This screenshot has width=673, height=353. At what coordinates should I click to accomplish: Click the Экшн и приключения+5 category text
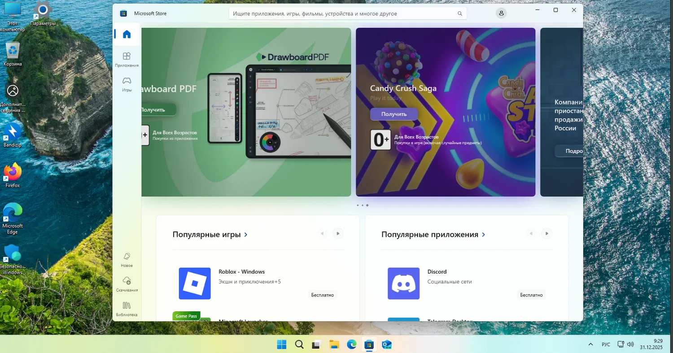(x=250, y=282)
